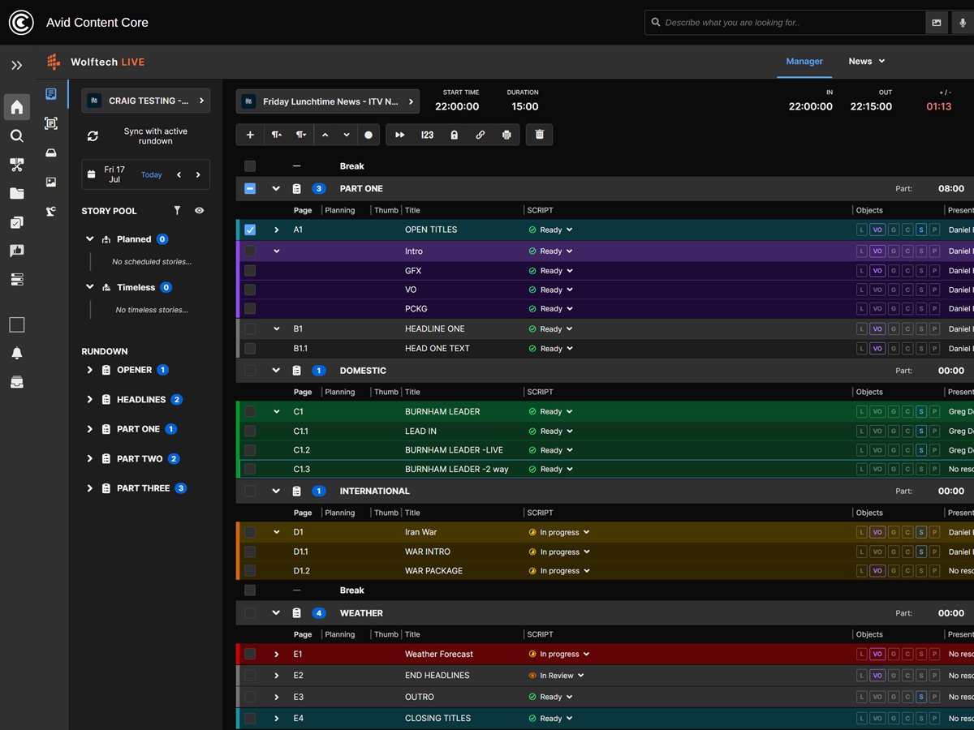The height and width of the screenshot is (730, 974).
Task: Check the Weather Forecast row checkbox
Action: [250, 654]
